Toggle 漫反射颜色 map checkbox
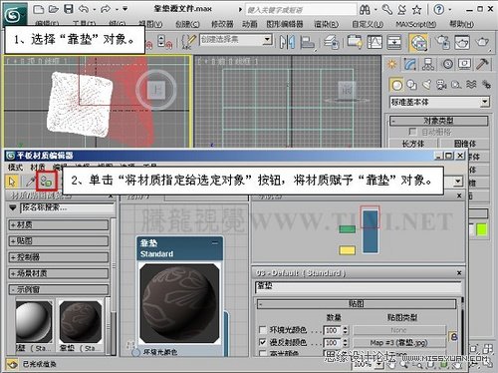This screenshot has height=373, width=498. (263, 342)
